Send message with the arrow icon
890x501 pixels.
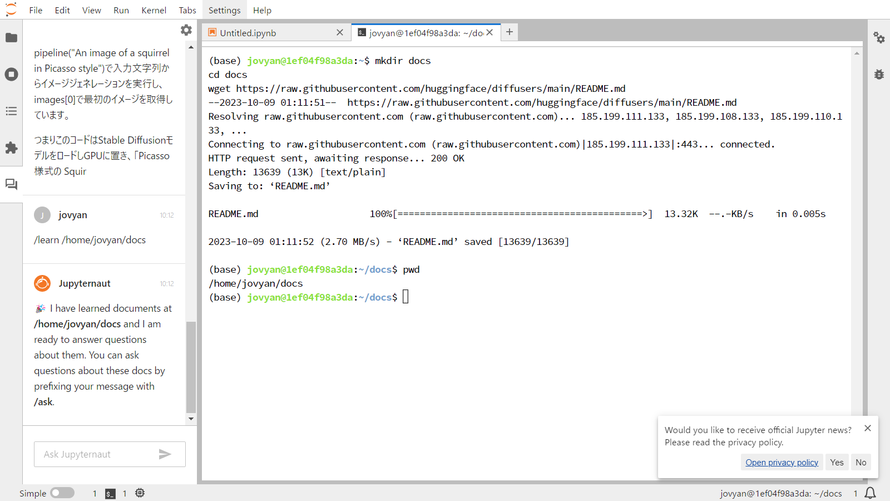click(165, 454)
